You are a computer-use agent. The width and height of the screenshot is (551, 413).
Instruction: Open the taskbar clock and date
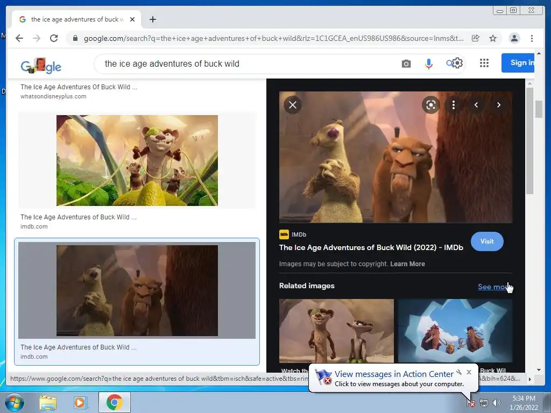[x=524, y=403]
